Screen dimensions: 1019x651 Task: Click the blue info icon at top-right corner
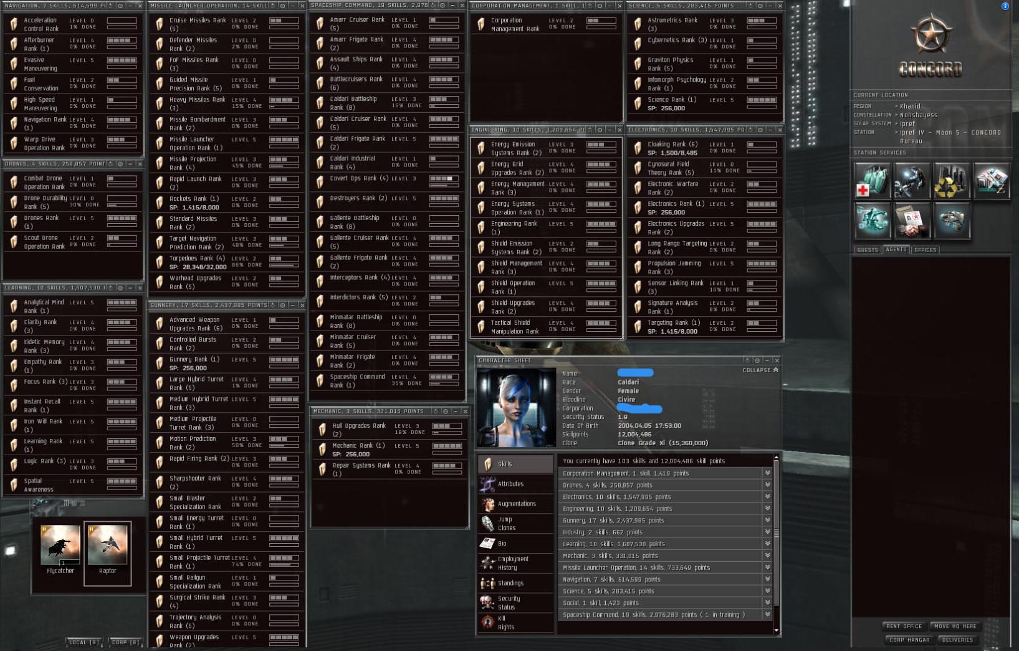[1005, 6]
